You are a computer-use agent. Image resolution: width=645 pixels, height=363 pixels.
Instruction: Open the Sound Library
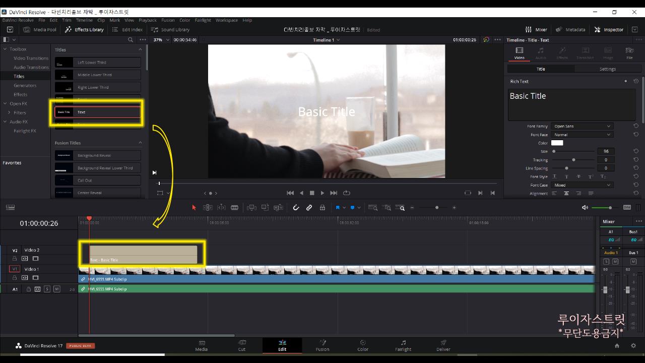(170, 29)
